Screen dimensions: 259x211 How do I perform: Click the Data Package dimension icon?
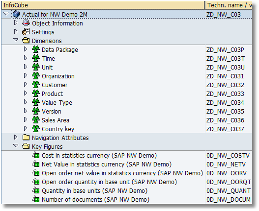36,49
